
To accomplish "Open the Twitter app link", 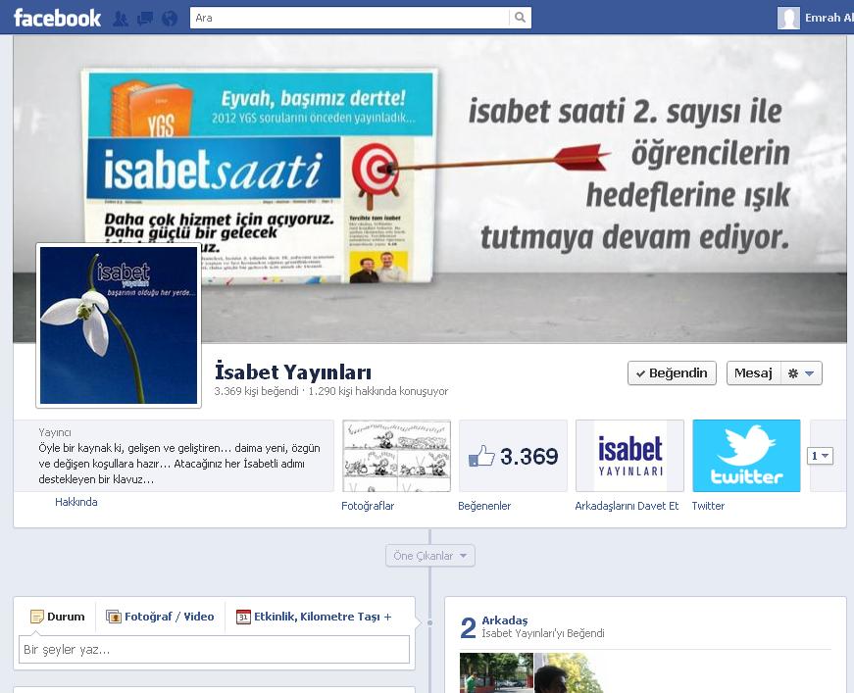I will pos(708,506).
